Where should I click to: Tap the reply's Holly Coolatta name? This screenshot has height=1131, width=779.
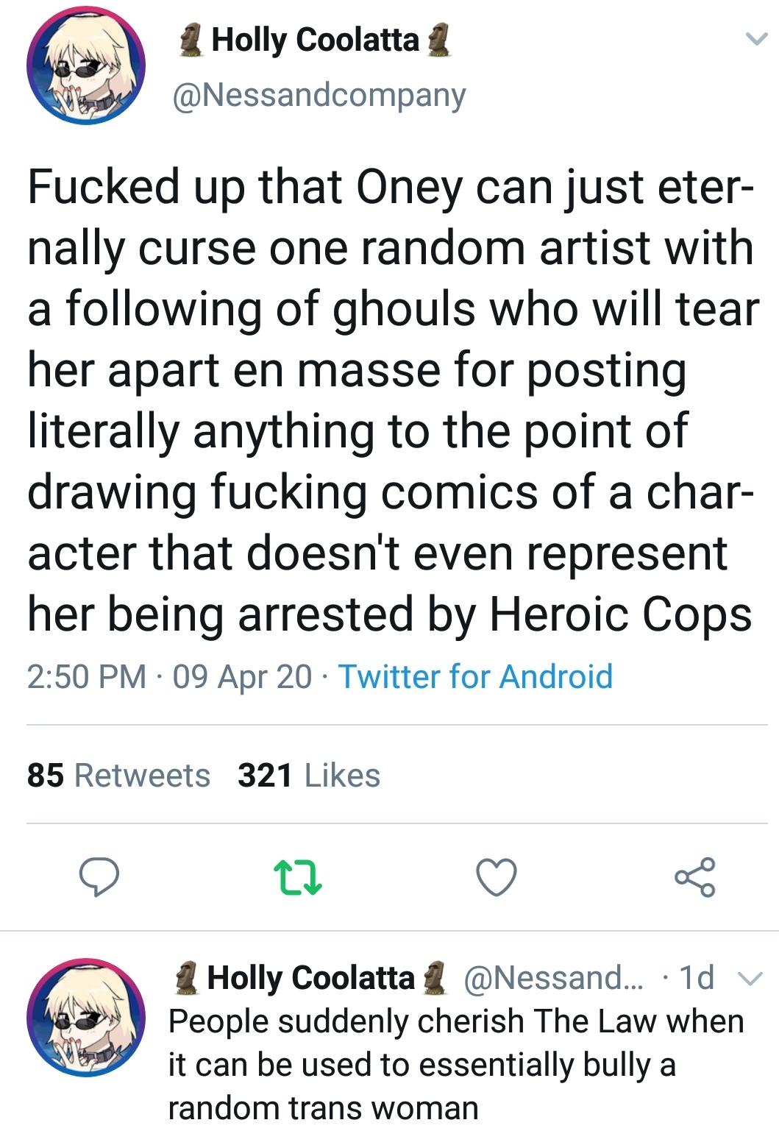click(x=311, y=978)
